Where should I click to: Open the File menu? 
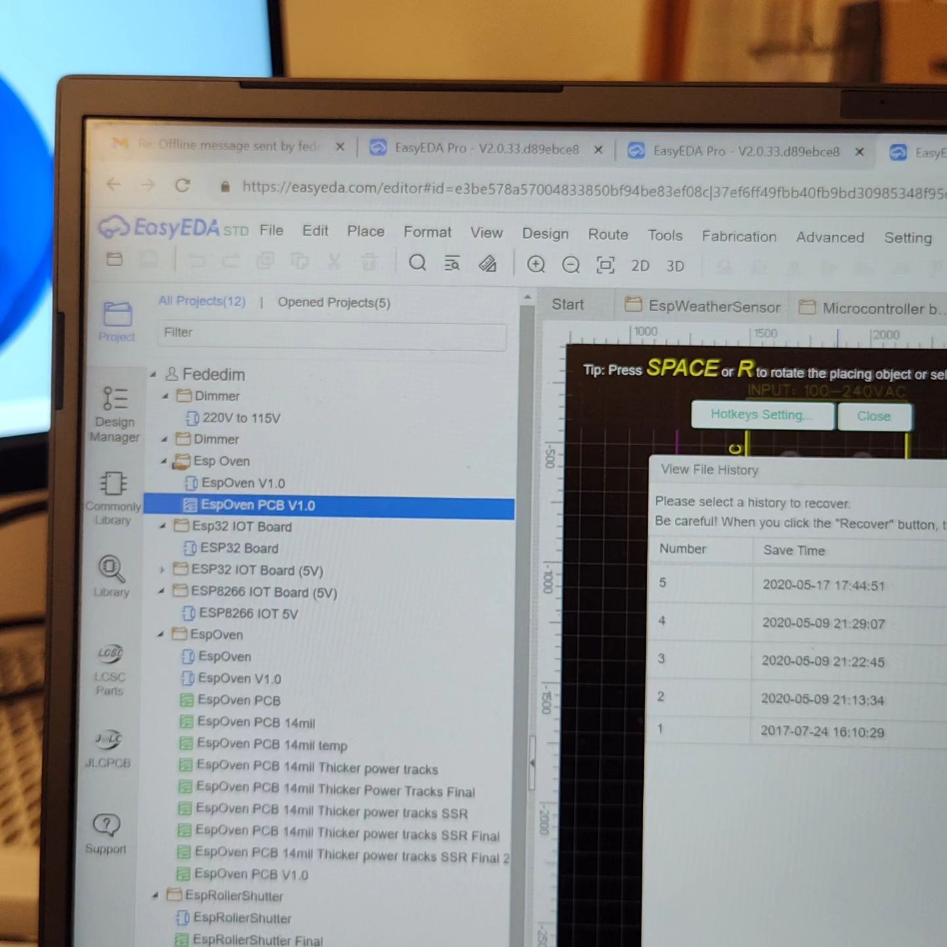click(271, 230)
